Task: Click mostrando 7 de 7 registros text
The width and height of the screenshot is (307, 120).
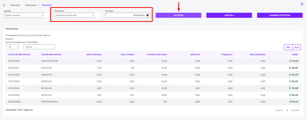Action: click(19, 110)
